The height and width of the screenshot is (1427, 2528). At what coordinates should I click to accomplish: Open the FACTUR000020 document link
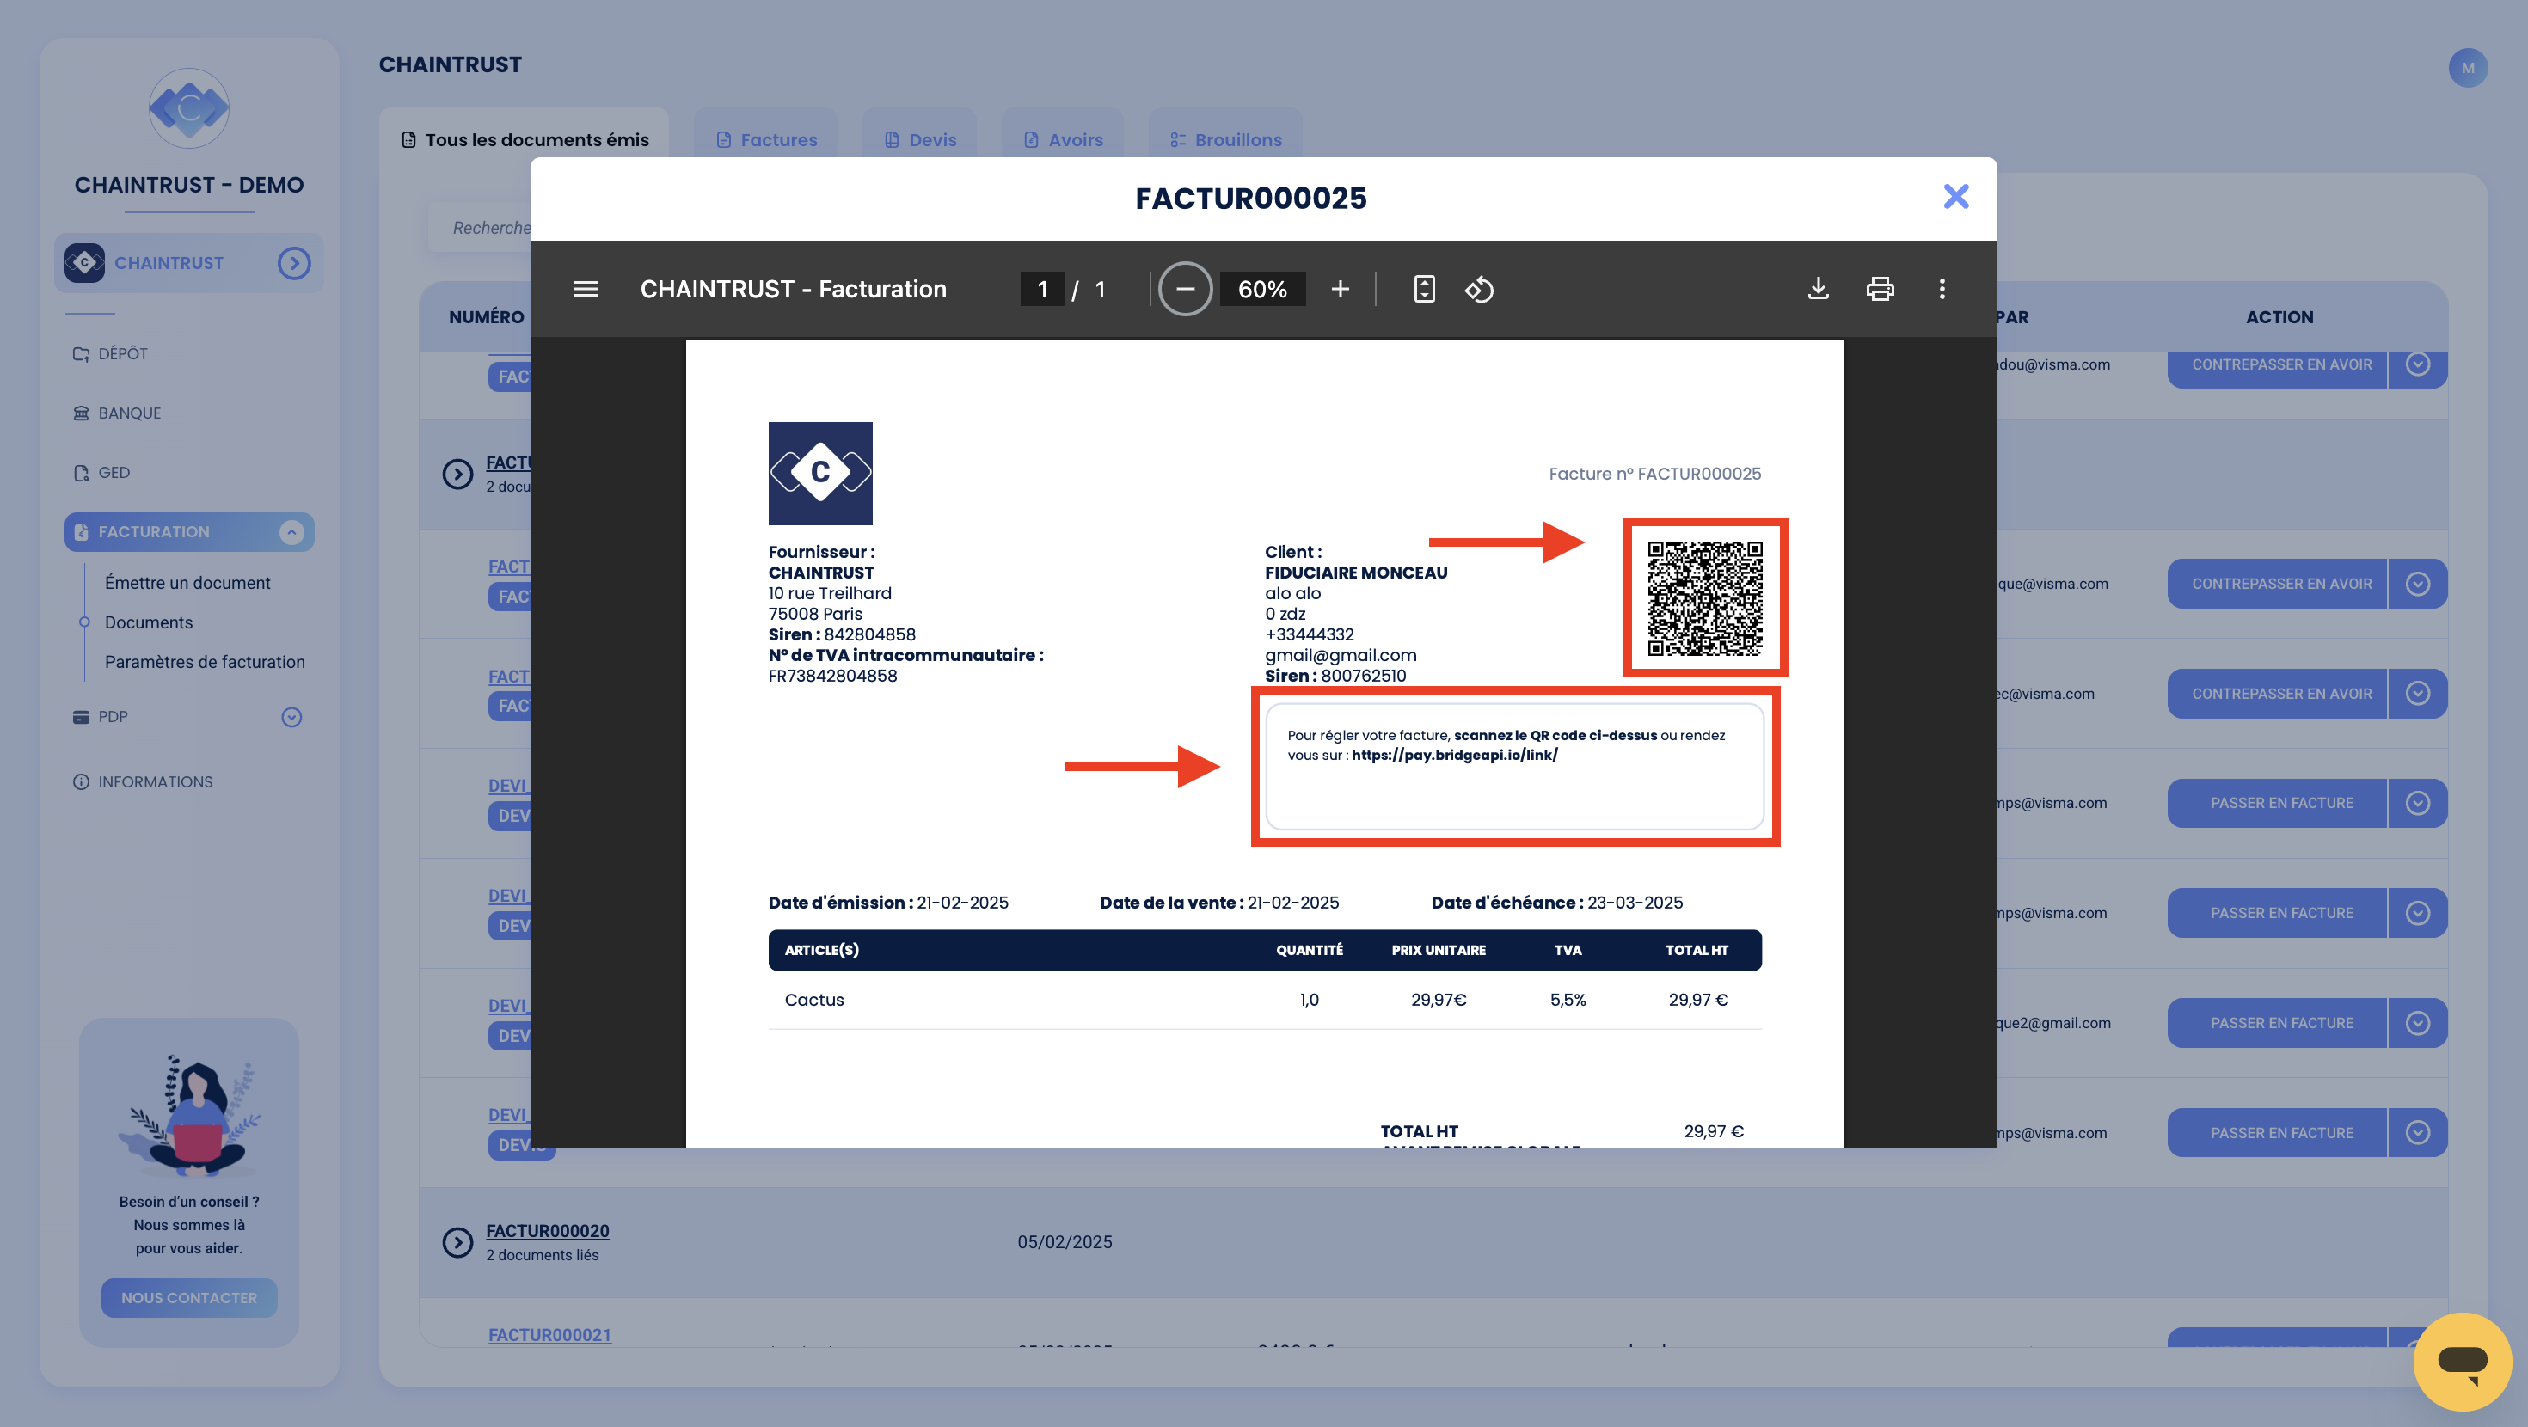[x=548, y=1231]
